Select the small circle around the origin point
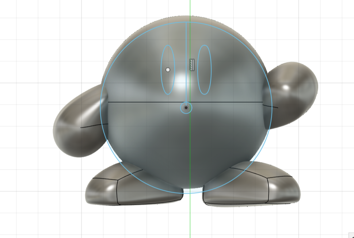Viewport: 354px width, 238px height. coord(186,108)
